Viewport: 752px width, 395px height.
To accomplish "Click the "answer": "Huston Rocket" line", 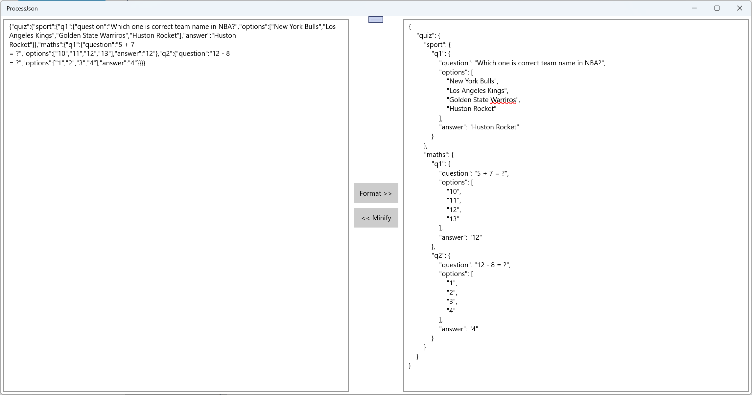I will [x=479, y=127].
